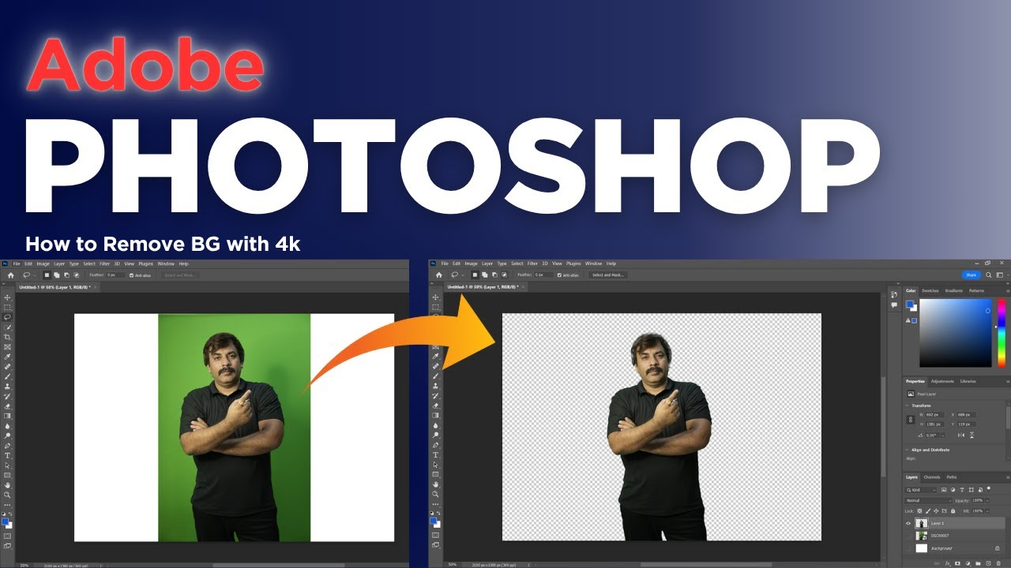Select the Zoom tool in left window
The width and height of the screenshot is (1011, 568).
tap(7, 495)
